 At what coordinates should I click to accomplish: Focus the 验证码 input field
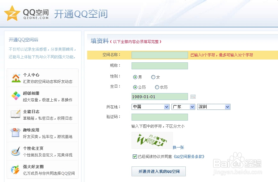pos(160,117)
